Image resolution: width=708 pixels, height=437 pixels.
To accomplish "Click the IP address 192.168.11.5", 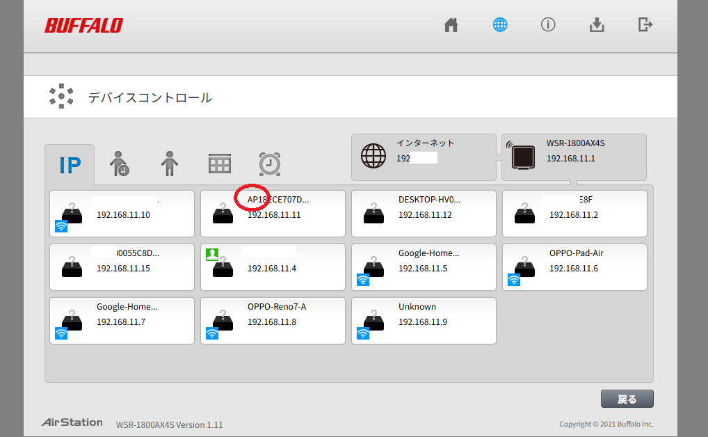I will pyautogui.click(x=423, y=269).
